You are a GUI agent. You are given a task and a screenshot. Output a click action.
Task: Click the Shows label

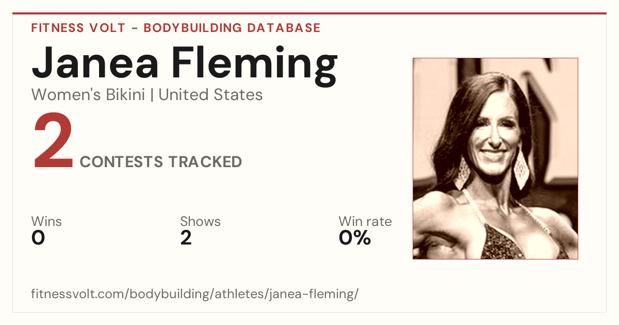(x=200, y=222)
